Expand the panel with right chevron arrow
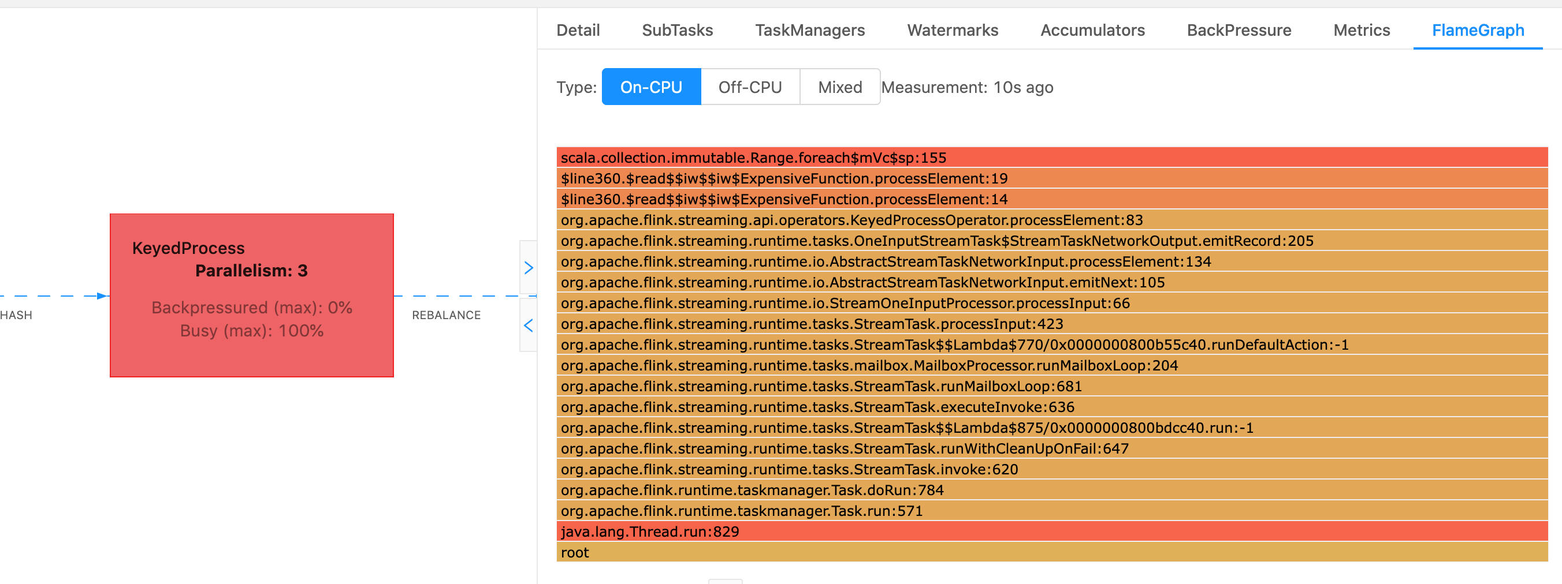The height and width of the screenshot is (584, 1562). [528, 268]
